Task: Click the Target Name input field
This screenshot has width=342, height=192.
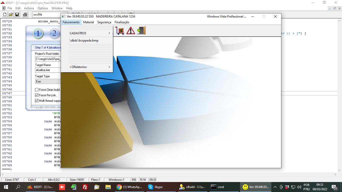Action: click(48, 70)
